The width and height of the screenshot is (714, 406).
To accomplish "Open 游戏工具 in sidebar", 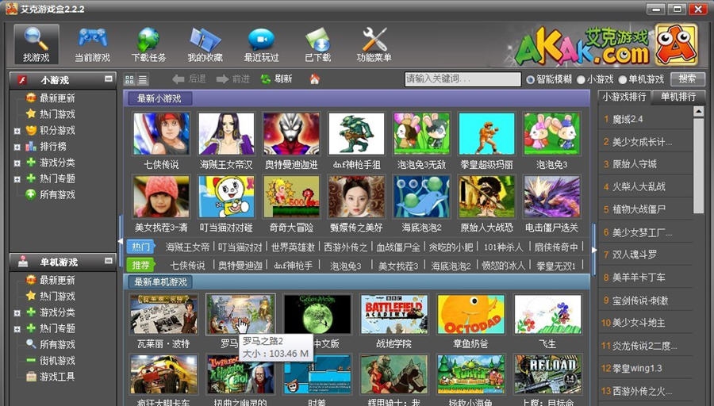I will point(57,377).
